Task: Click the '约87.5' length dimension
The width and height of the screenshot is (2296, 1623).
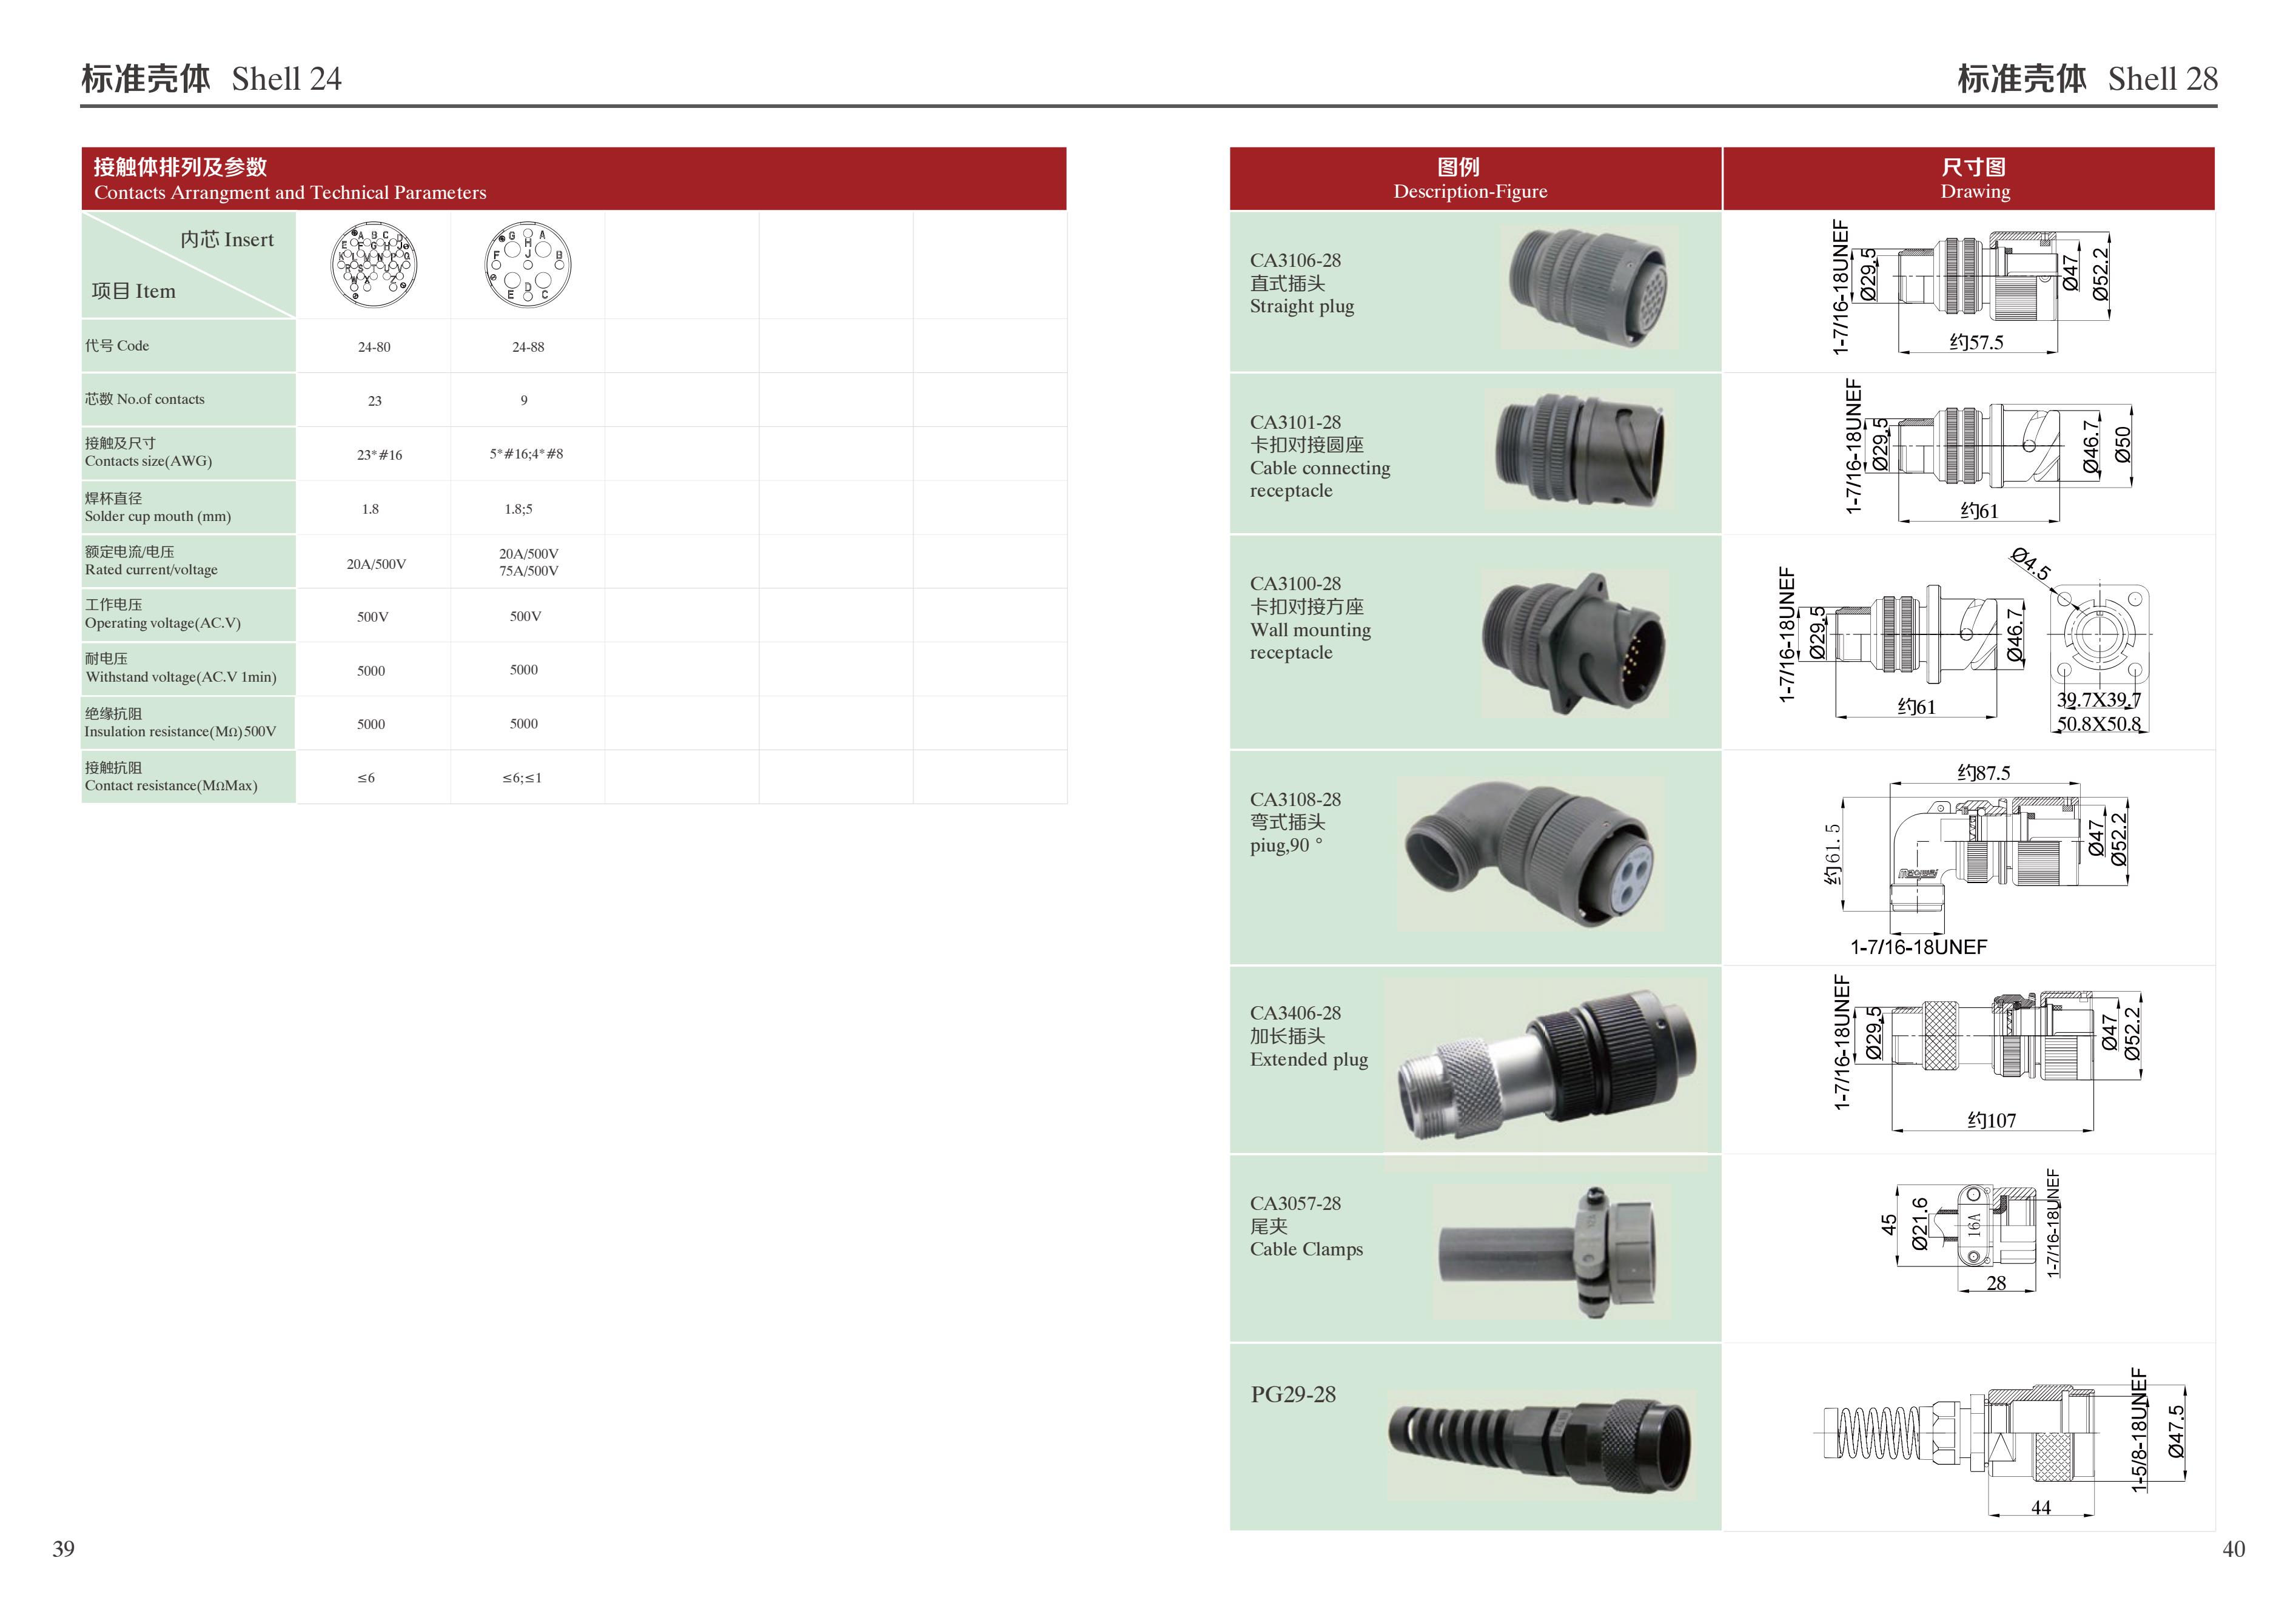Action: point(1983,772)
